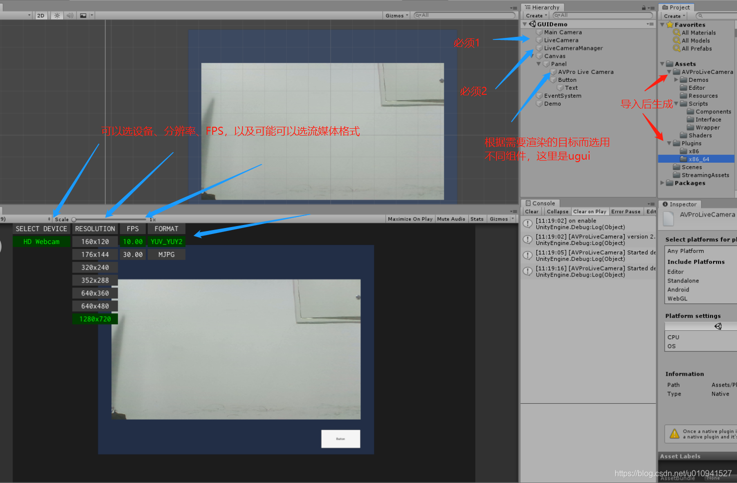Viewport: 737px width, 483px height.
Task: Select Canvas cube icon in Hierarchy
Action: [x=539, y=56]
